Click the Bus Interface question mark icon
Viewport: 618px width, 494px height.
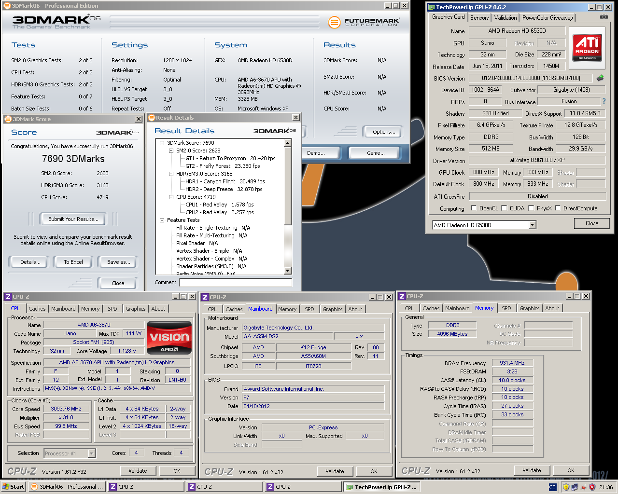point(604,101)
